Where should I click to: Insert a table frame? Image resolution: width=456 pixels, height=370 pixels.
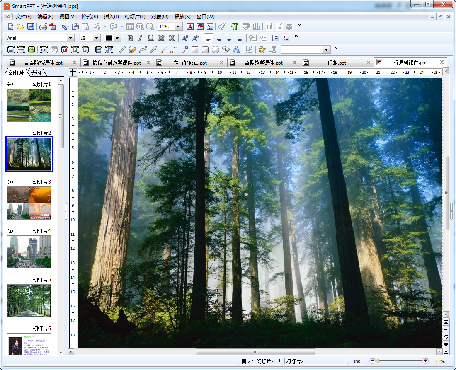(x=21, y=50)
